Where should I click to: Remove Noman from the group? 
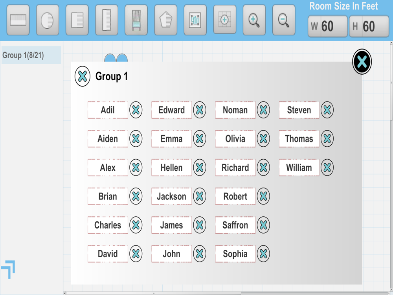263,110
